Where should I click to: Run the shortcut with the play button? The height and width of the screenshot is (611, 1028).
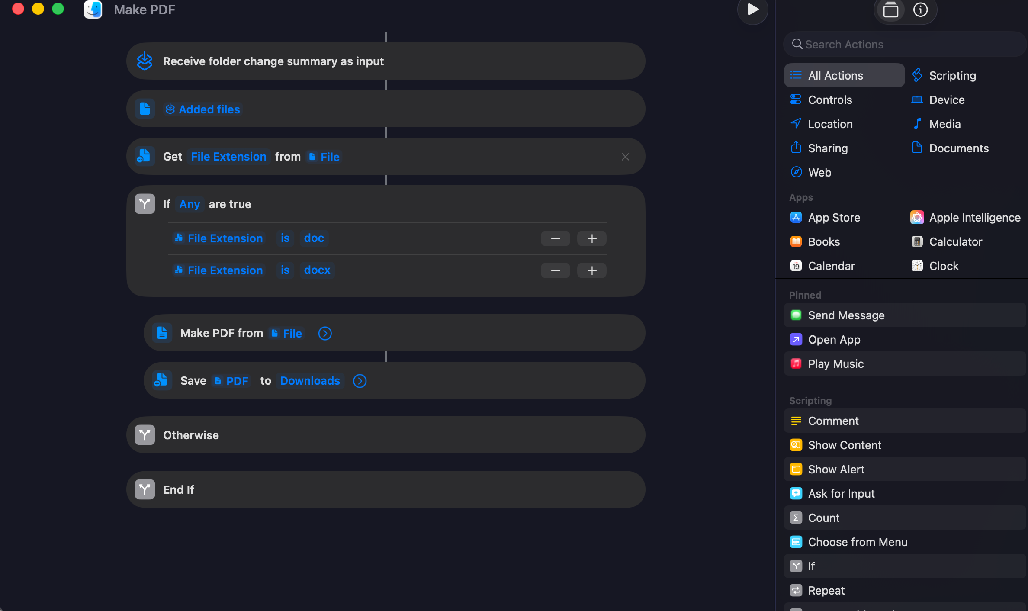tap(752, 10)
